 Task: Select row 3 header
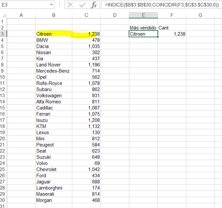coord(3,34)
